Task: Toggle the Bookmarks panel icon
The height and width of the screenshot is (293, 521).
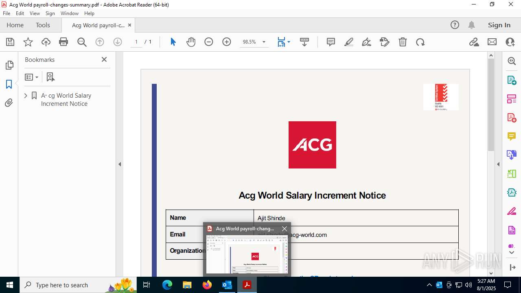Action: [x=9, y=84]
